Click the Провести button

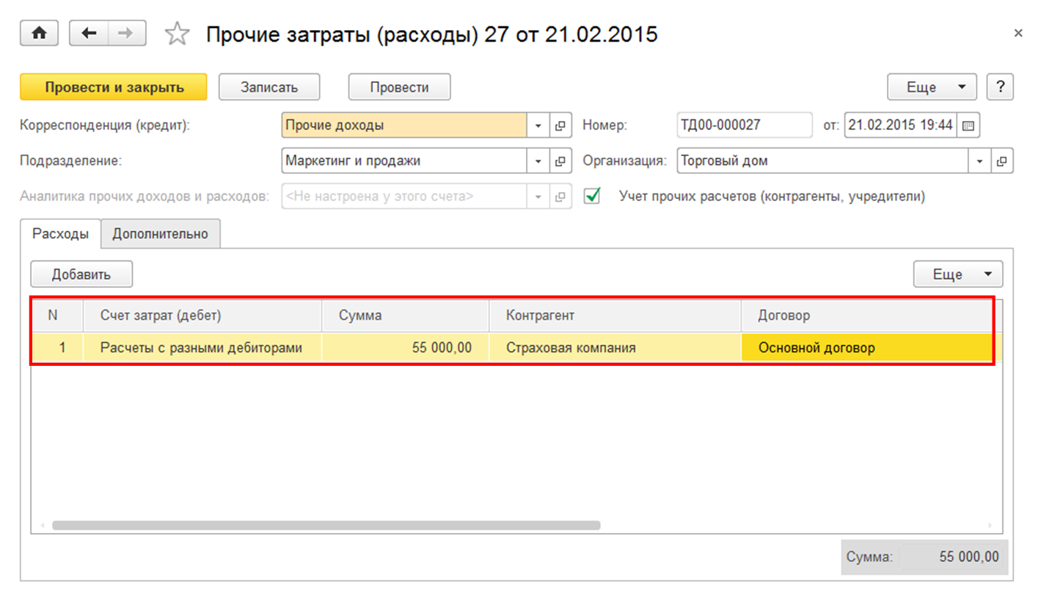click(x=399, y=87)
